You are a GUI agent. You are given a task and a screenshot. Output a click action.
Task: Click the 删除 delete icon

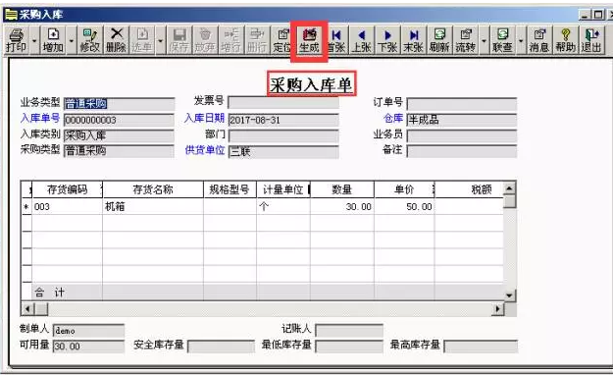pos(116,40)
